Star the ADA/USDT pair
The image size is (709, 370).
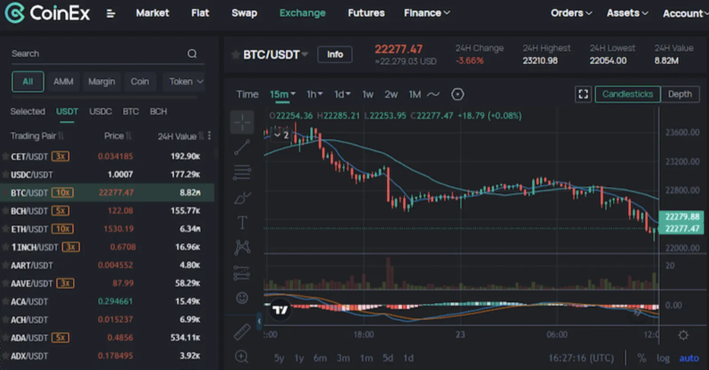point(6,338)
